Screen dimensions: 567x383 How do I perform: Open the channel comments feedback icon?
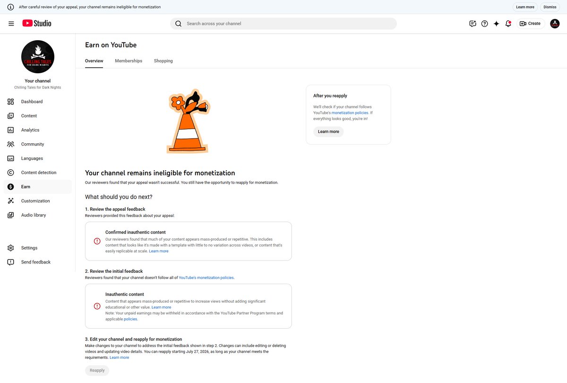tap(472, 24)
